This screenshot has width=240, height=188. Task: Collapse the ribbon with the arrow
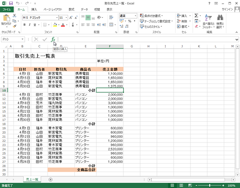237,32
